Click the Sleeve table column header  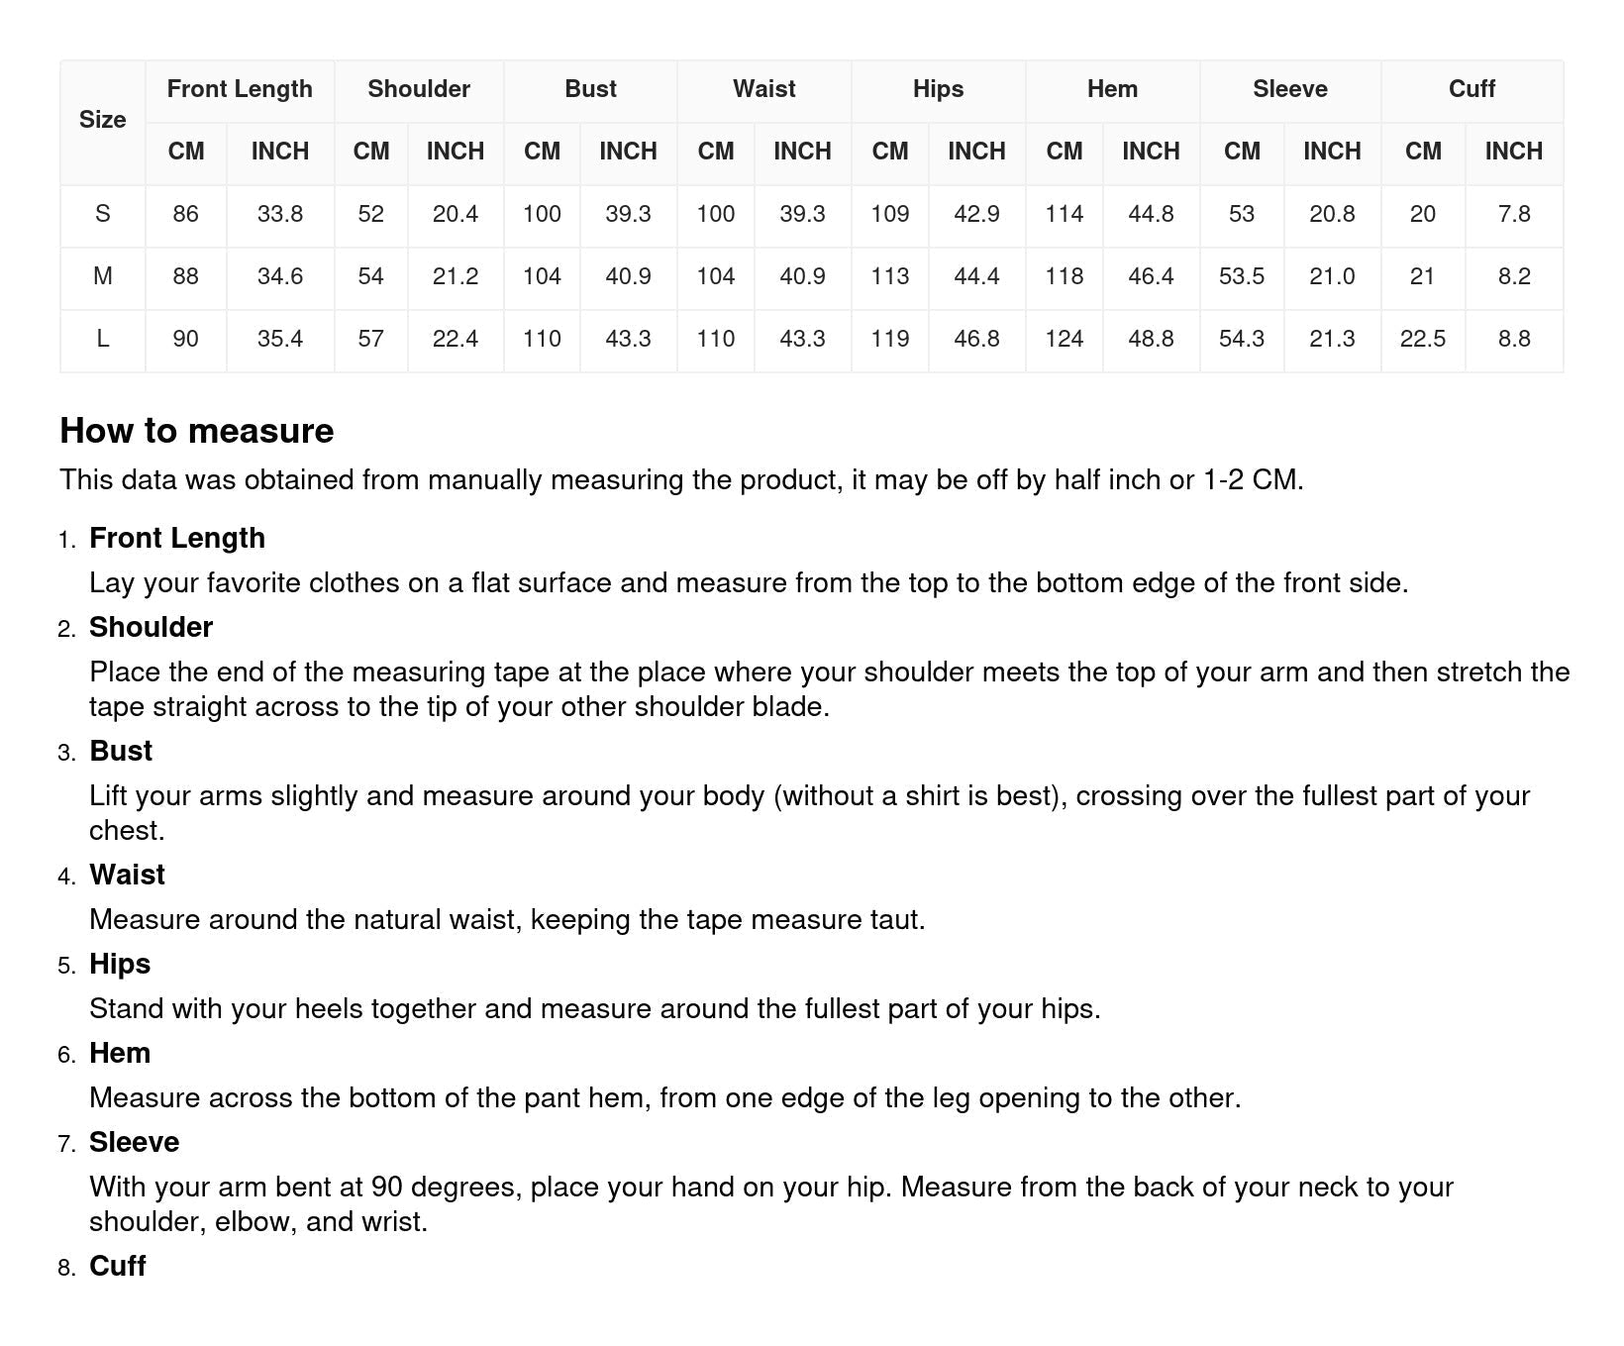click(1289, 89)
